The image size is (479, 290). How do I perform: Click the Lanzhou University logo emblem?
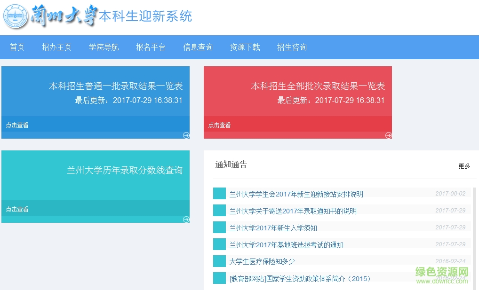(16, 16)
